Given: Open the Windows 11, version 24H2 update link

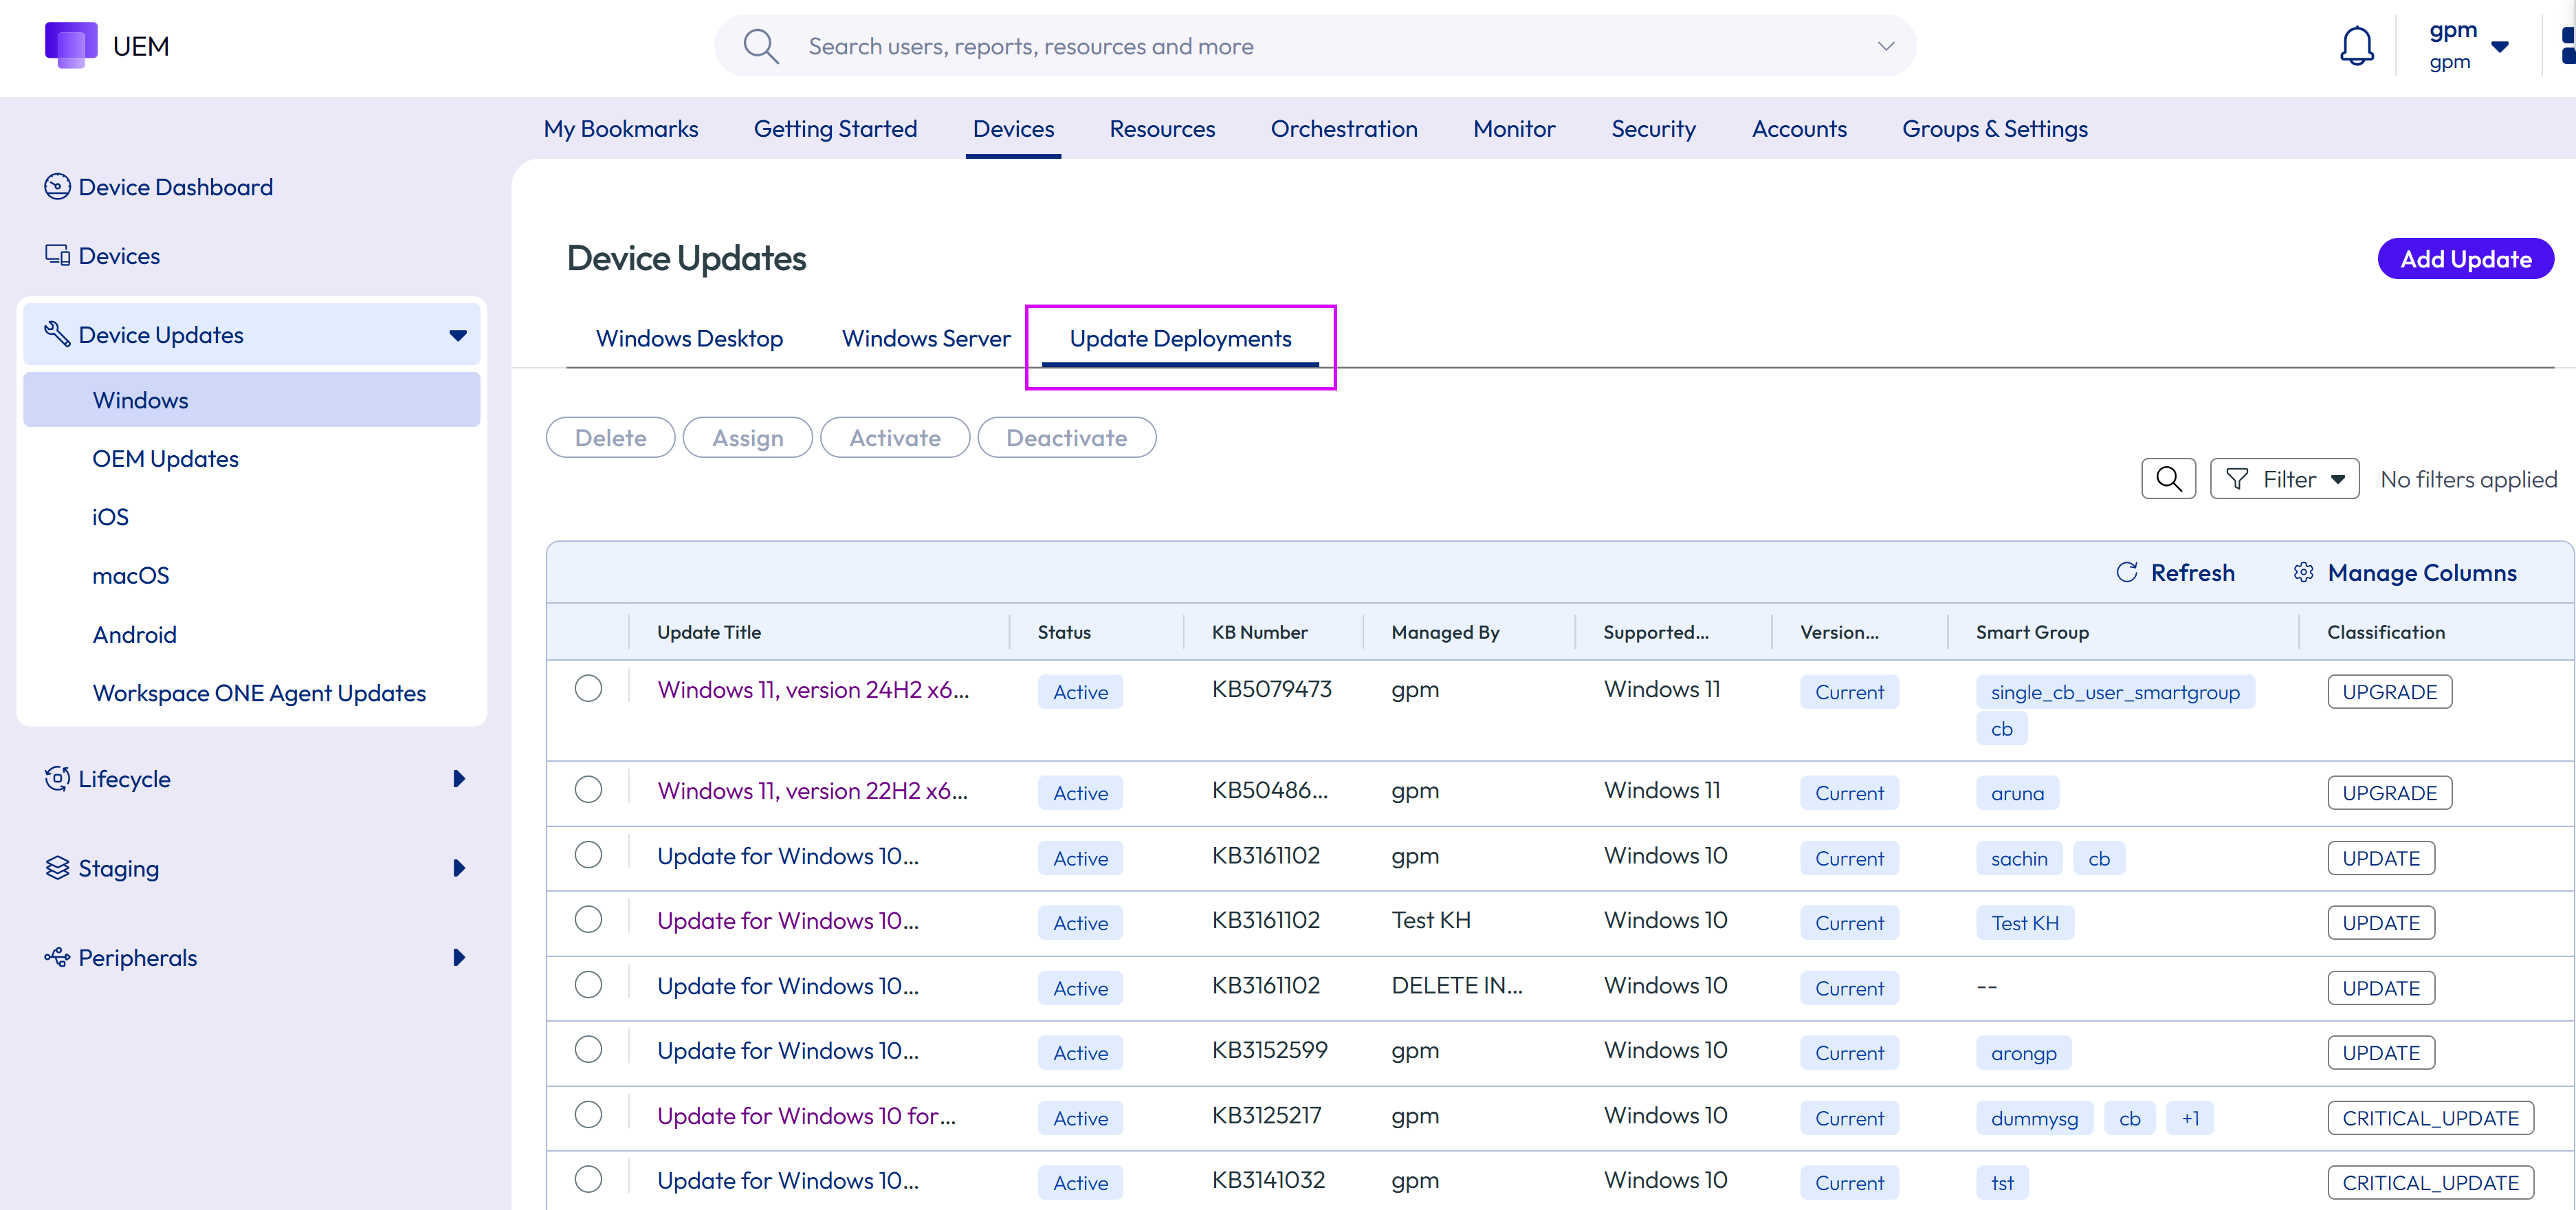Looking at the screenshot, I should [x=812, y=689].
